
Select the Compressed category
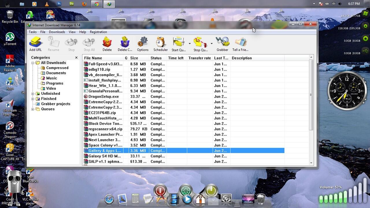(x=57, y=68)
